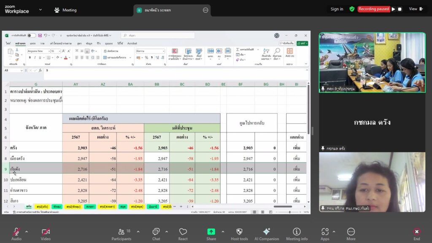
Task: Click the Excel search box
Action: click(x=158, y=35)
